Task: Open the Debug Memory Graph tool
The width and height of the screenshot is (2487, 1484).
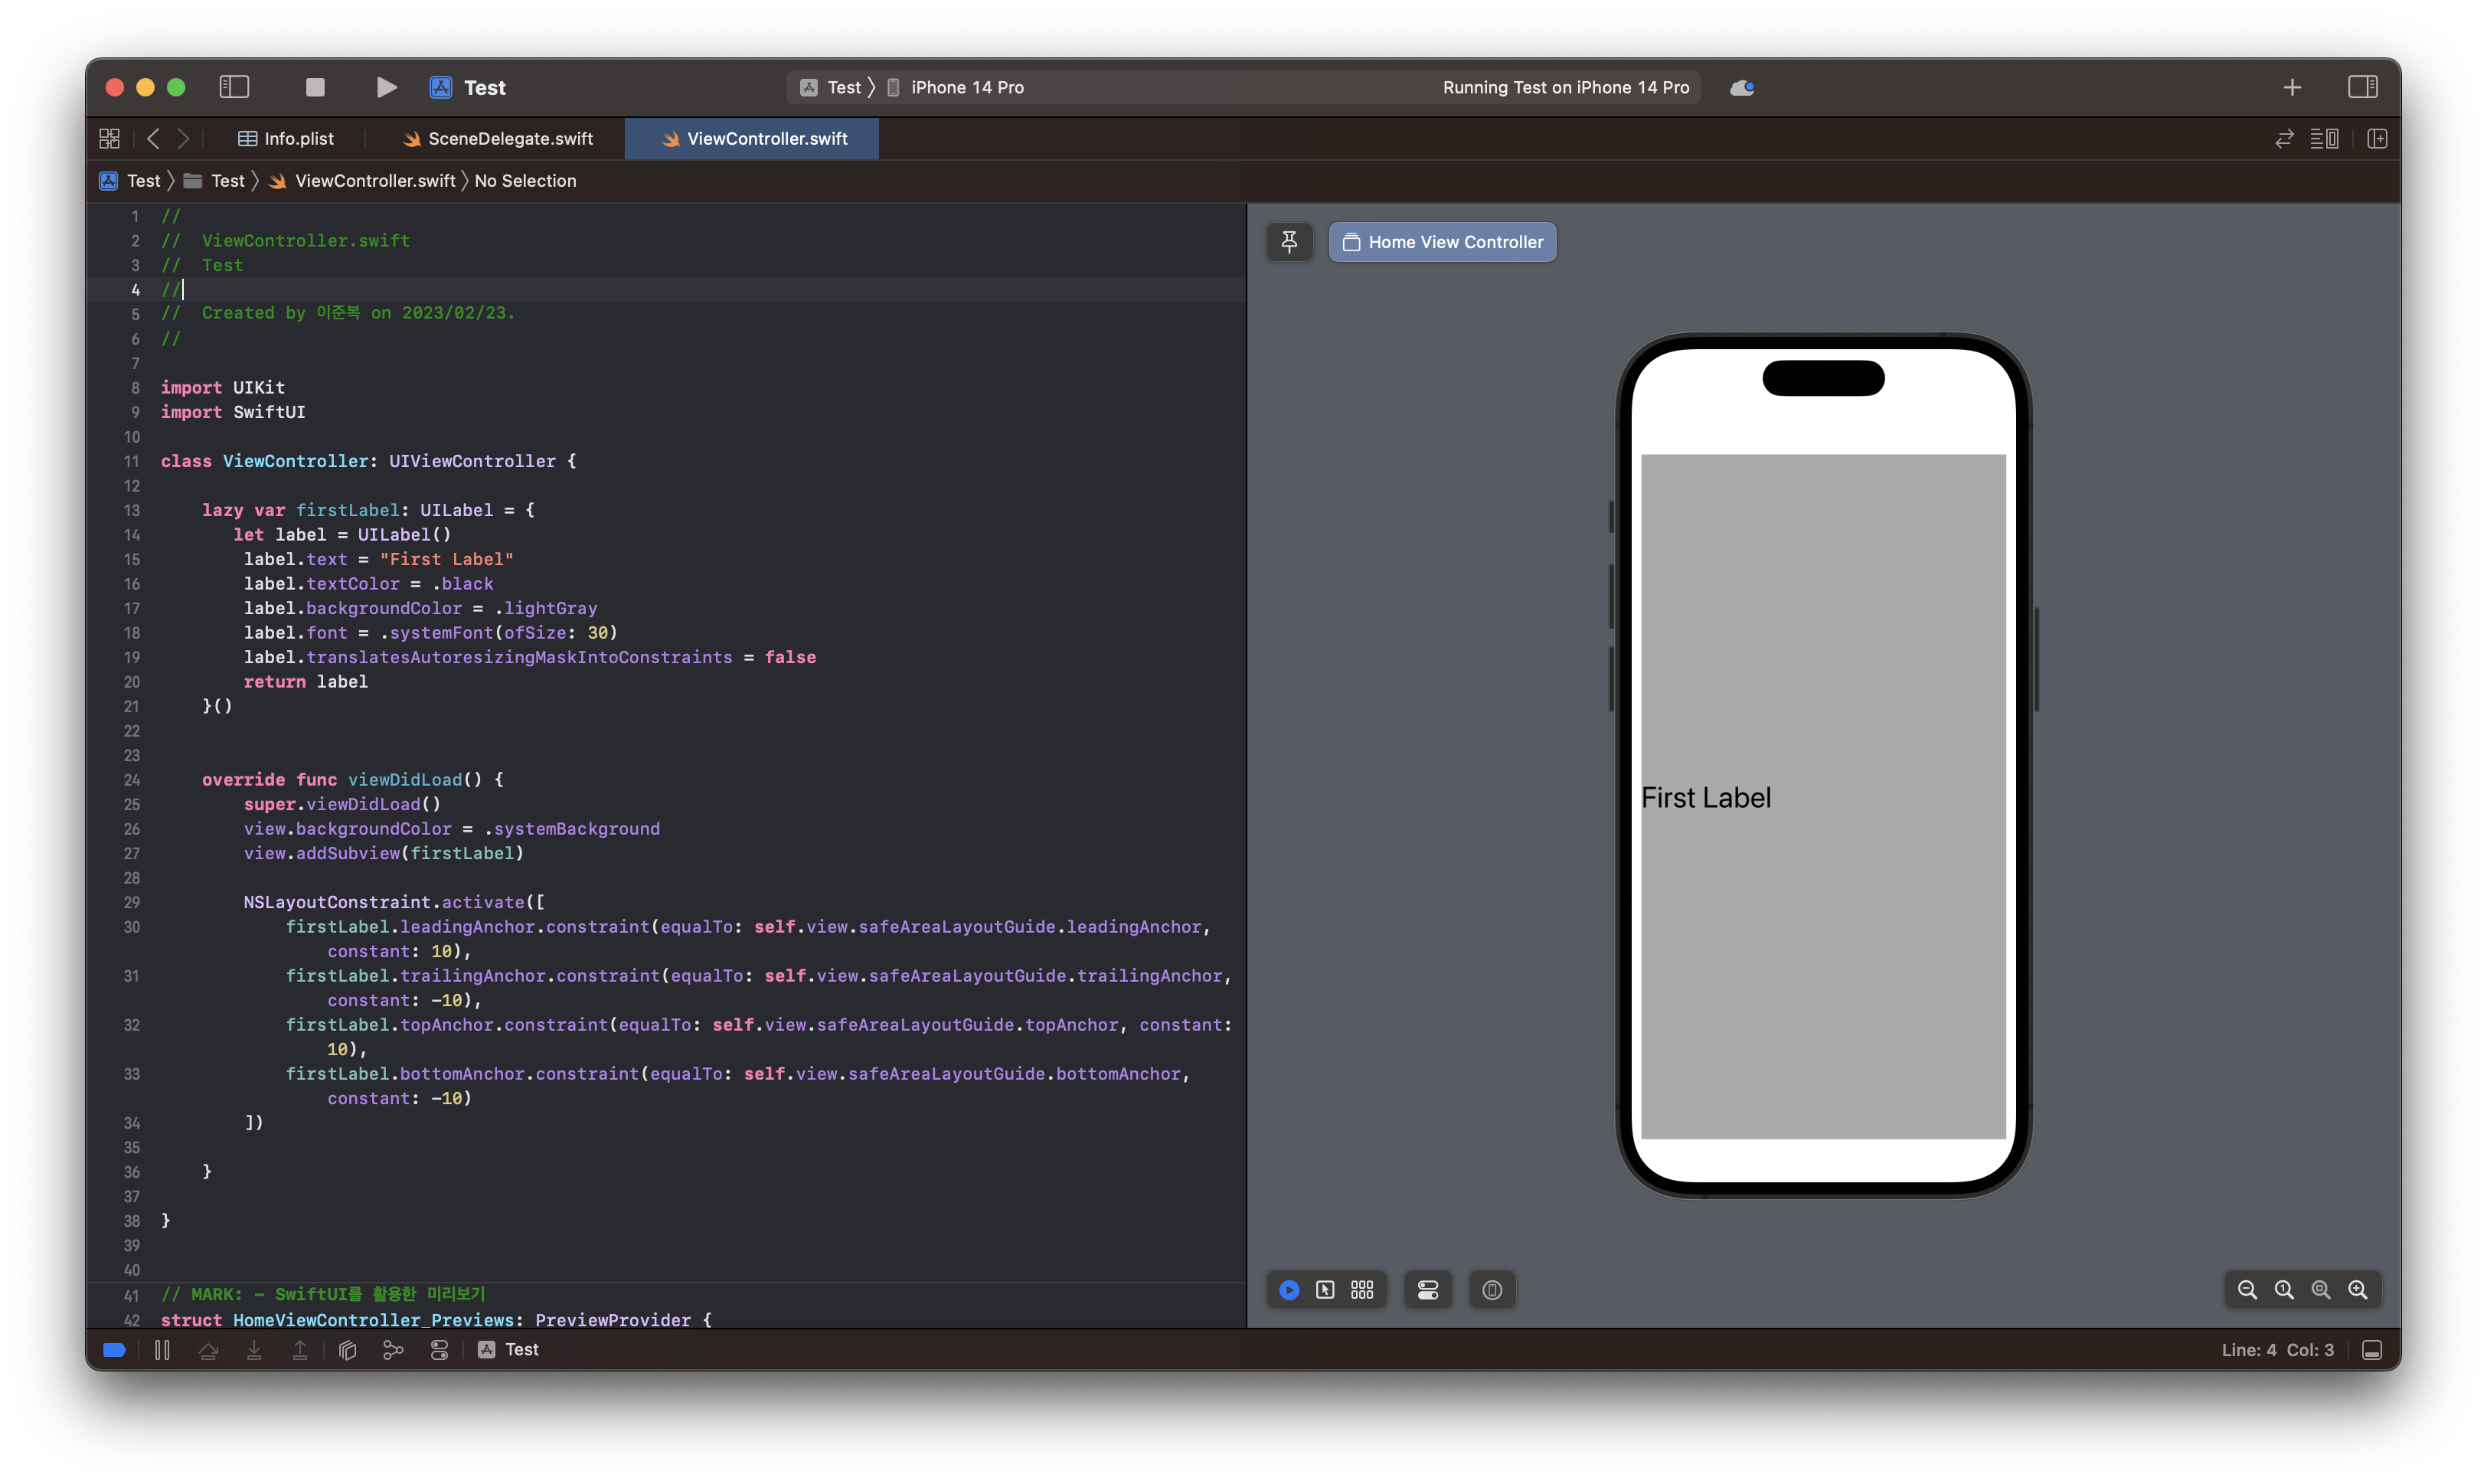Action: click(393, 1350)
